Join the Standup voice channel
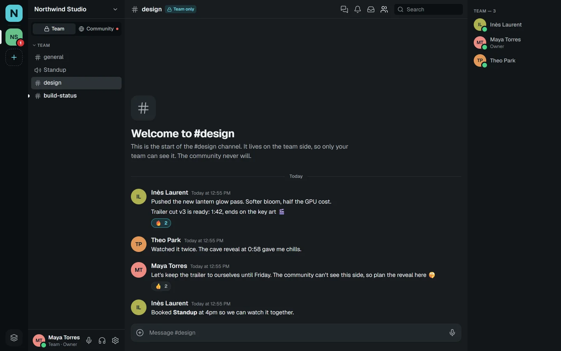 (76, 70)
